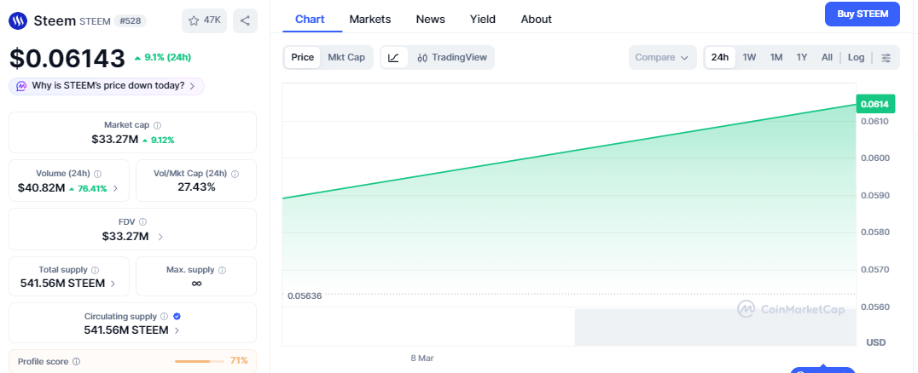
Task: Open the Markets tab
Action: 370,20
